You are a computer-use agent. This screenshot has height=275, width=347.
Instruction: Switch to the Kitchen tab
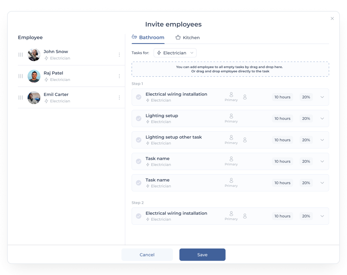pyautogui.click(x=188, y=38)
